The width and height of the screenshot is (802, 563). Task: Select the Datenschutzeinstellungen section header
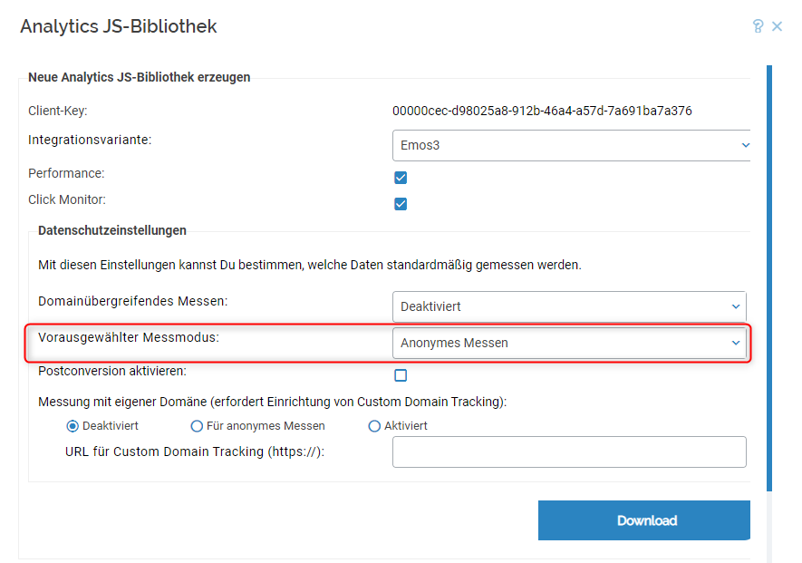[x=111, y=230]
